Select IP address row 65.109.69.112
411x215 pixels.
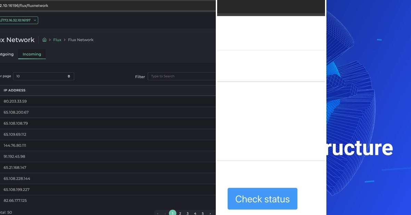pyautogui.click(x=15, y=134)
